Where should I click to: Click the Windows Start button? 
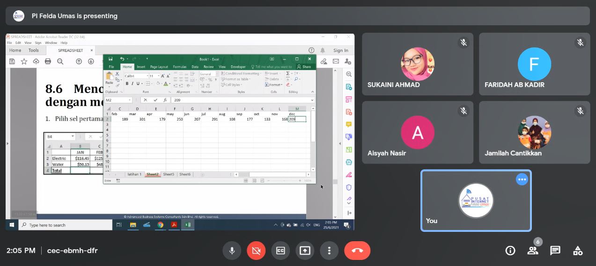[x=12, y=225]
